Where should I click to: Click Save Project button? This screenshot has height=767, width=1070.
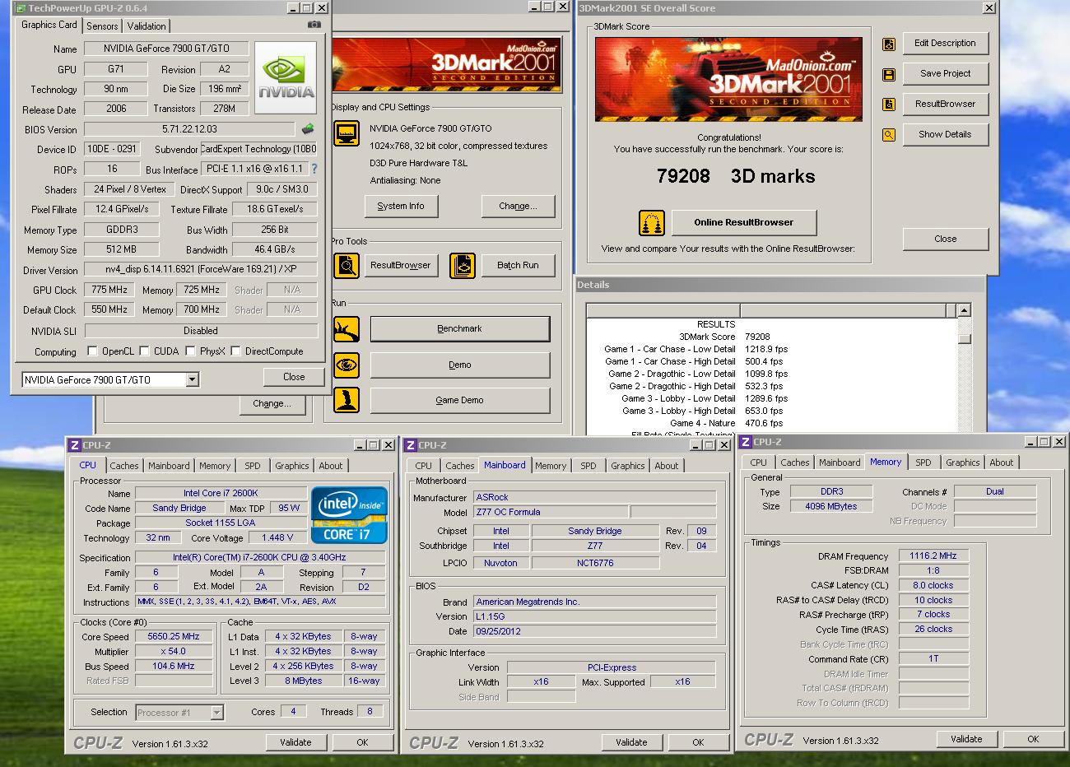point(945,73)
